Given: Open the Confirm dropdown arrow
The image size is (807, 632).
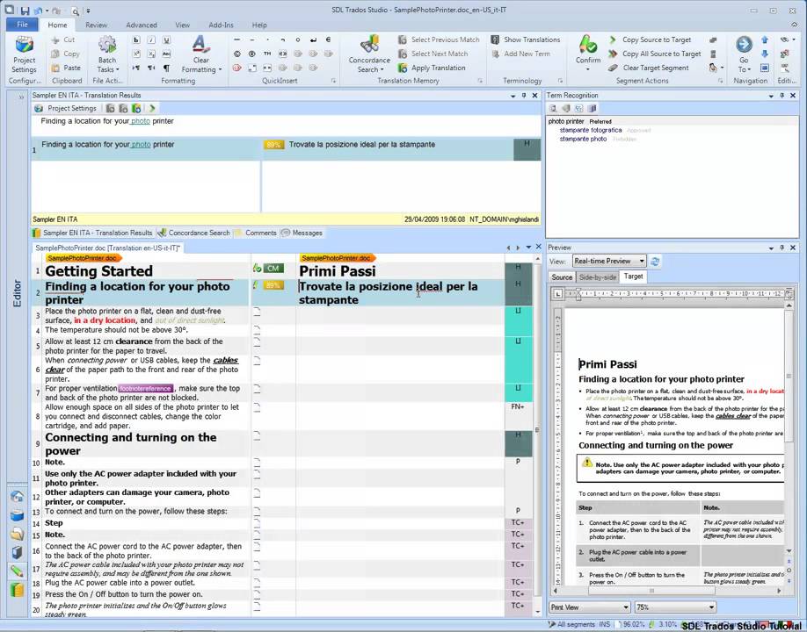Looking at the screenshot, I should click(588, 68).
